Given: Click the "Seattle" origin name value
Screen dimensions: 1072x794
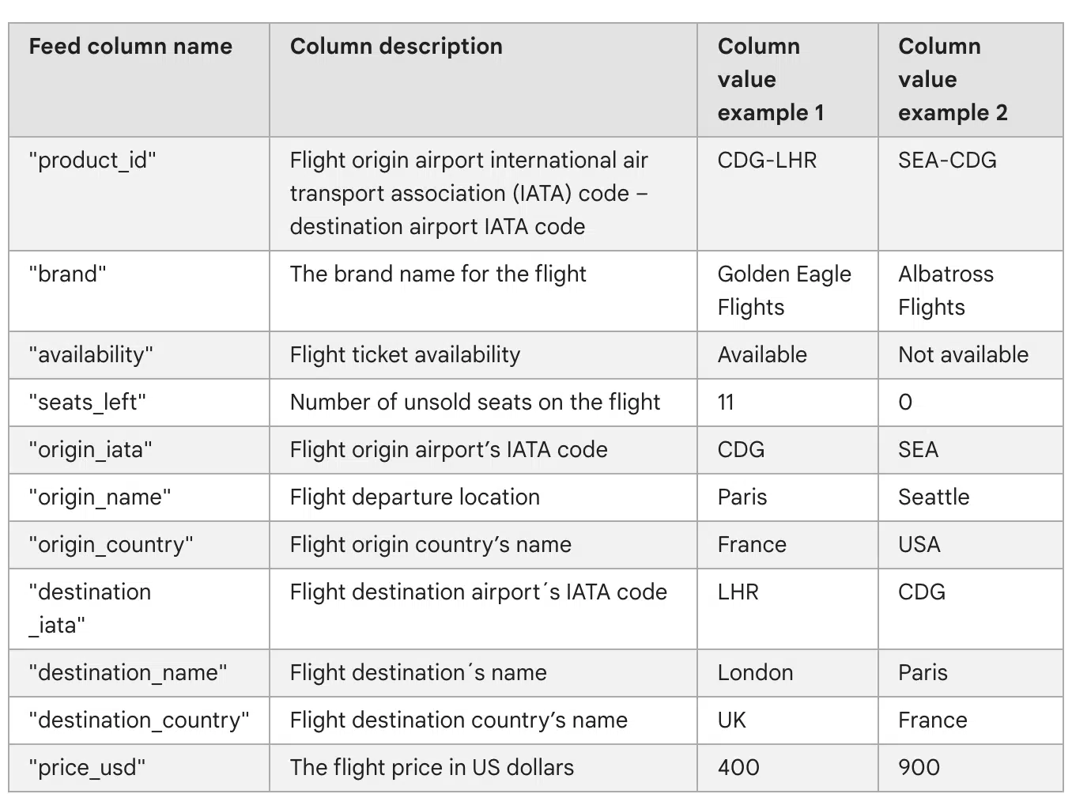Looking at the screenshot, I should tap(933, 497).
